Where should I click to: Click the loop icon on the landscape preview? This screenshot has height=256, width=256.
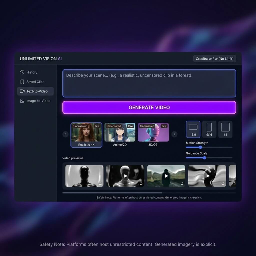pos(182,184)
